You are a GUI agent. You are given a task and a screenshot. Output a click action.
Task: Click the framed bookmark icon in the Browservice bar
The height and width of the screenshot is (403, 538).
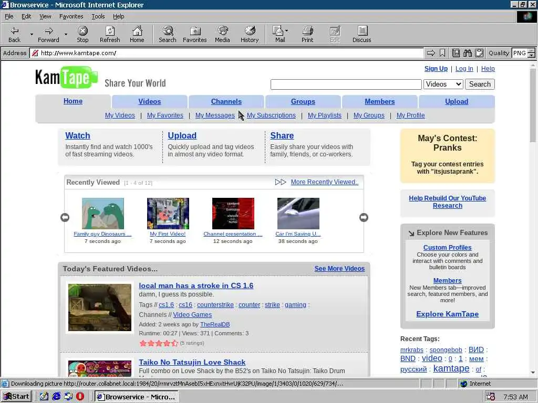coord(456,53)
